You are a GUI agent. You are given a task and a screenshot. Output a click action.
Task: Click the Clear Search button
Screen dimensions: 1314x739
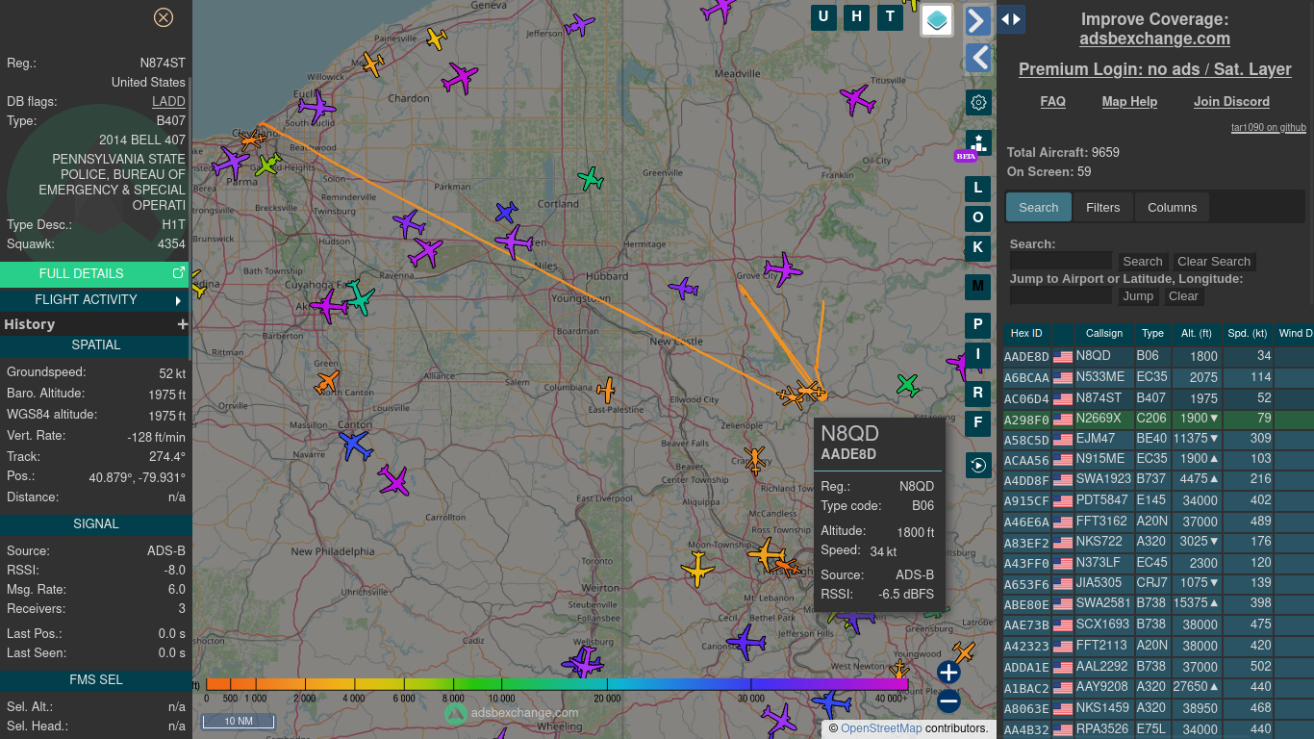click(1214, 261)
